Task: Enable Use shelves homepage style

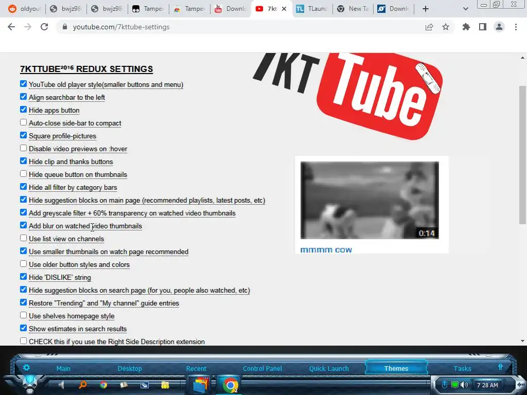Action: [x=23, y=315]
